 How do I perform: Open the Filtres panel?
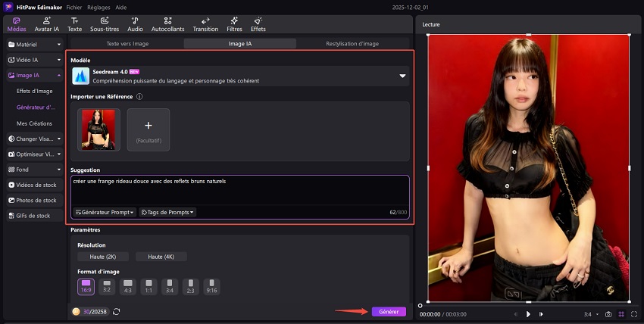pos(234,23)
